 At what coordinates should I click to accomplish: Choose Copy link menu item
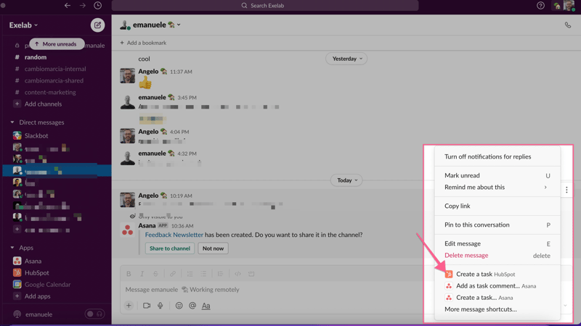[x=497, y=206]
